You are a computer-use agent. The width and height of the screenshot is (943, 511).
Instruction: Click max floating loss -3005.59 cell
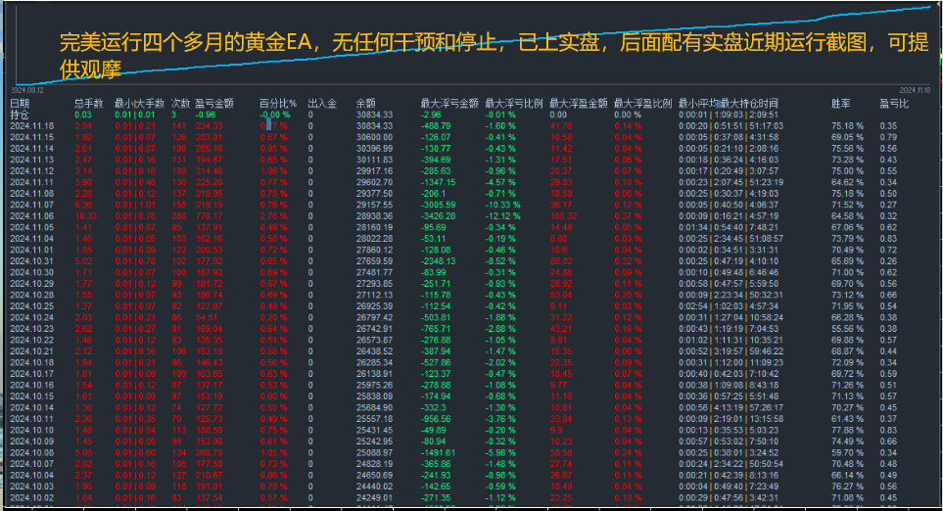click(439, 205)
